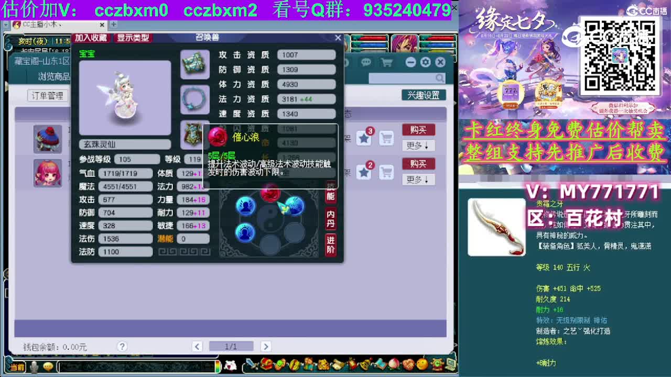Click 加入收藏 button
The image size is (671, 377).
(x=91, y=38)
